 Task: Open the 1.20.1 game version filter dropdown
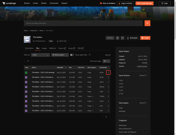40,55
